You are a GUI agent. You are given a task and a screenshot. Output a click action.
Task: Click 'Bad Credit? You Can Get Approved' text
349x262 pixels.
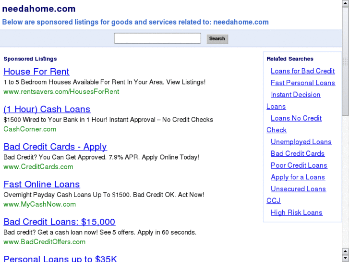pos(101,157)
